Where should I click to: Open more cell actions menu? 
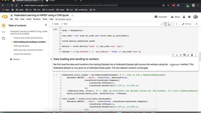196,55
